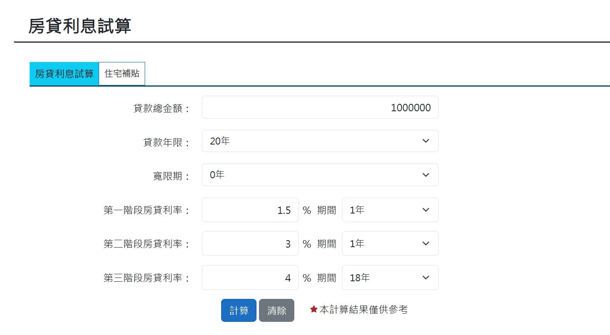Open the 寬限期 dropdown
Image resolution: width=610 pixels, height=335 pixels.
point(320,174)
